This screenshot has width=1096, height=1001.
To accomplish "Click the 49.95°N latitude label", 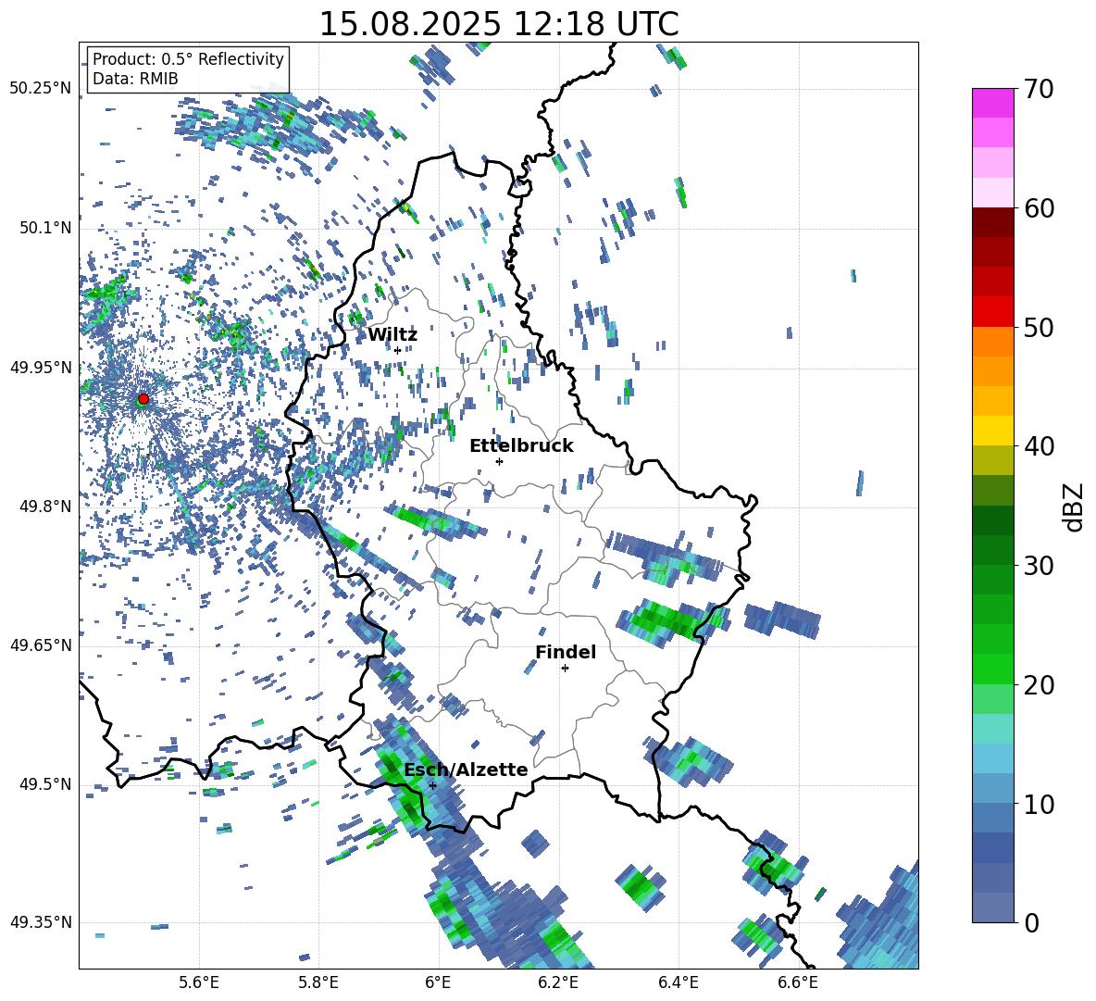I will tap(41, 367).
